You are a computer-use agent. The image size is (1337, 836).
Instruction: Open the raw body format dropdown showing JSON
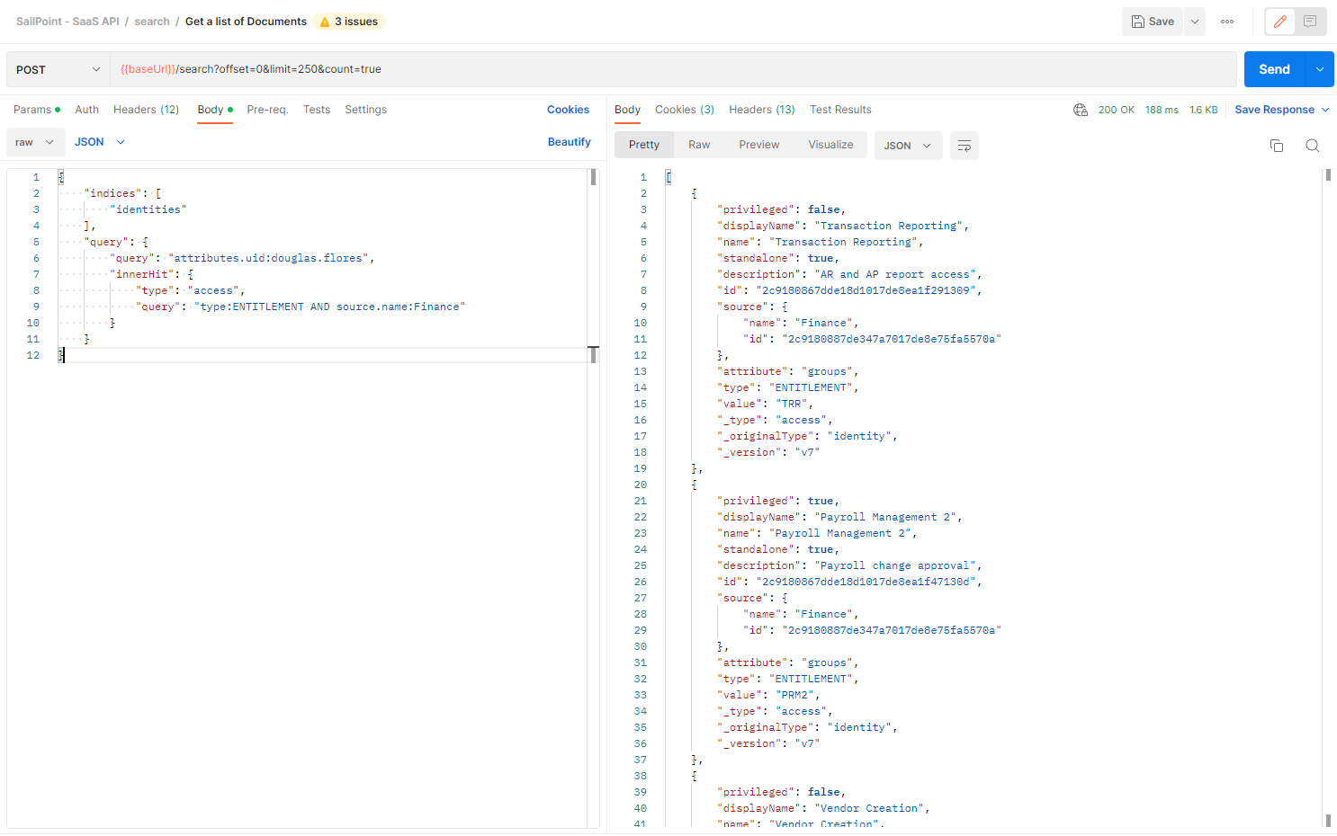pos(99,141)
